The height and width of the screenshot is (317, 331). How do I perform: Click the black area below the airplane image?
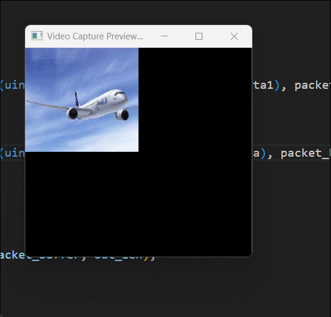pos(139,203)
